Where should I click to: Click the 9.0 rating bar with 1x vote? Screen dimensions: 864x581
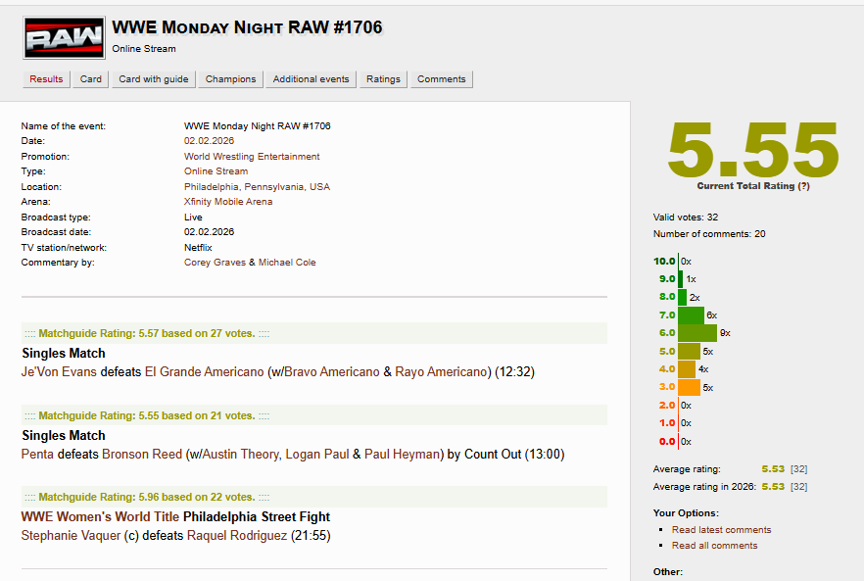point(681,279)
